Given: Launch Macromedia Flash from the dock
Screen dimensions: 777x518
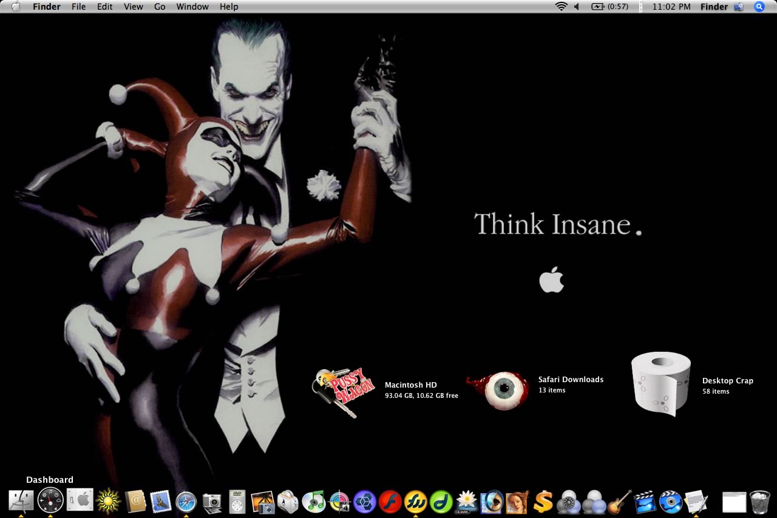Looking at the screenshot, I should 390,502.
